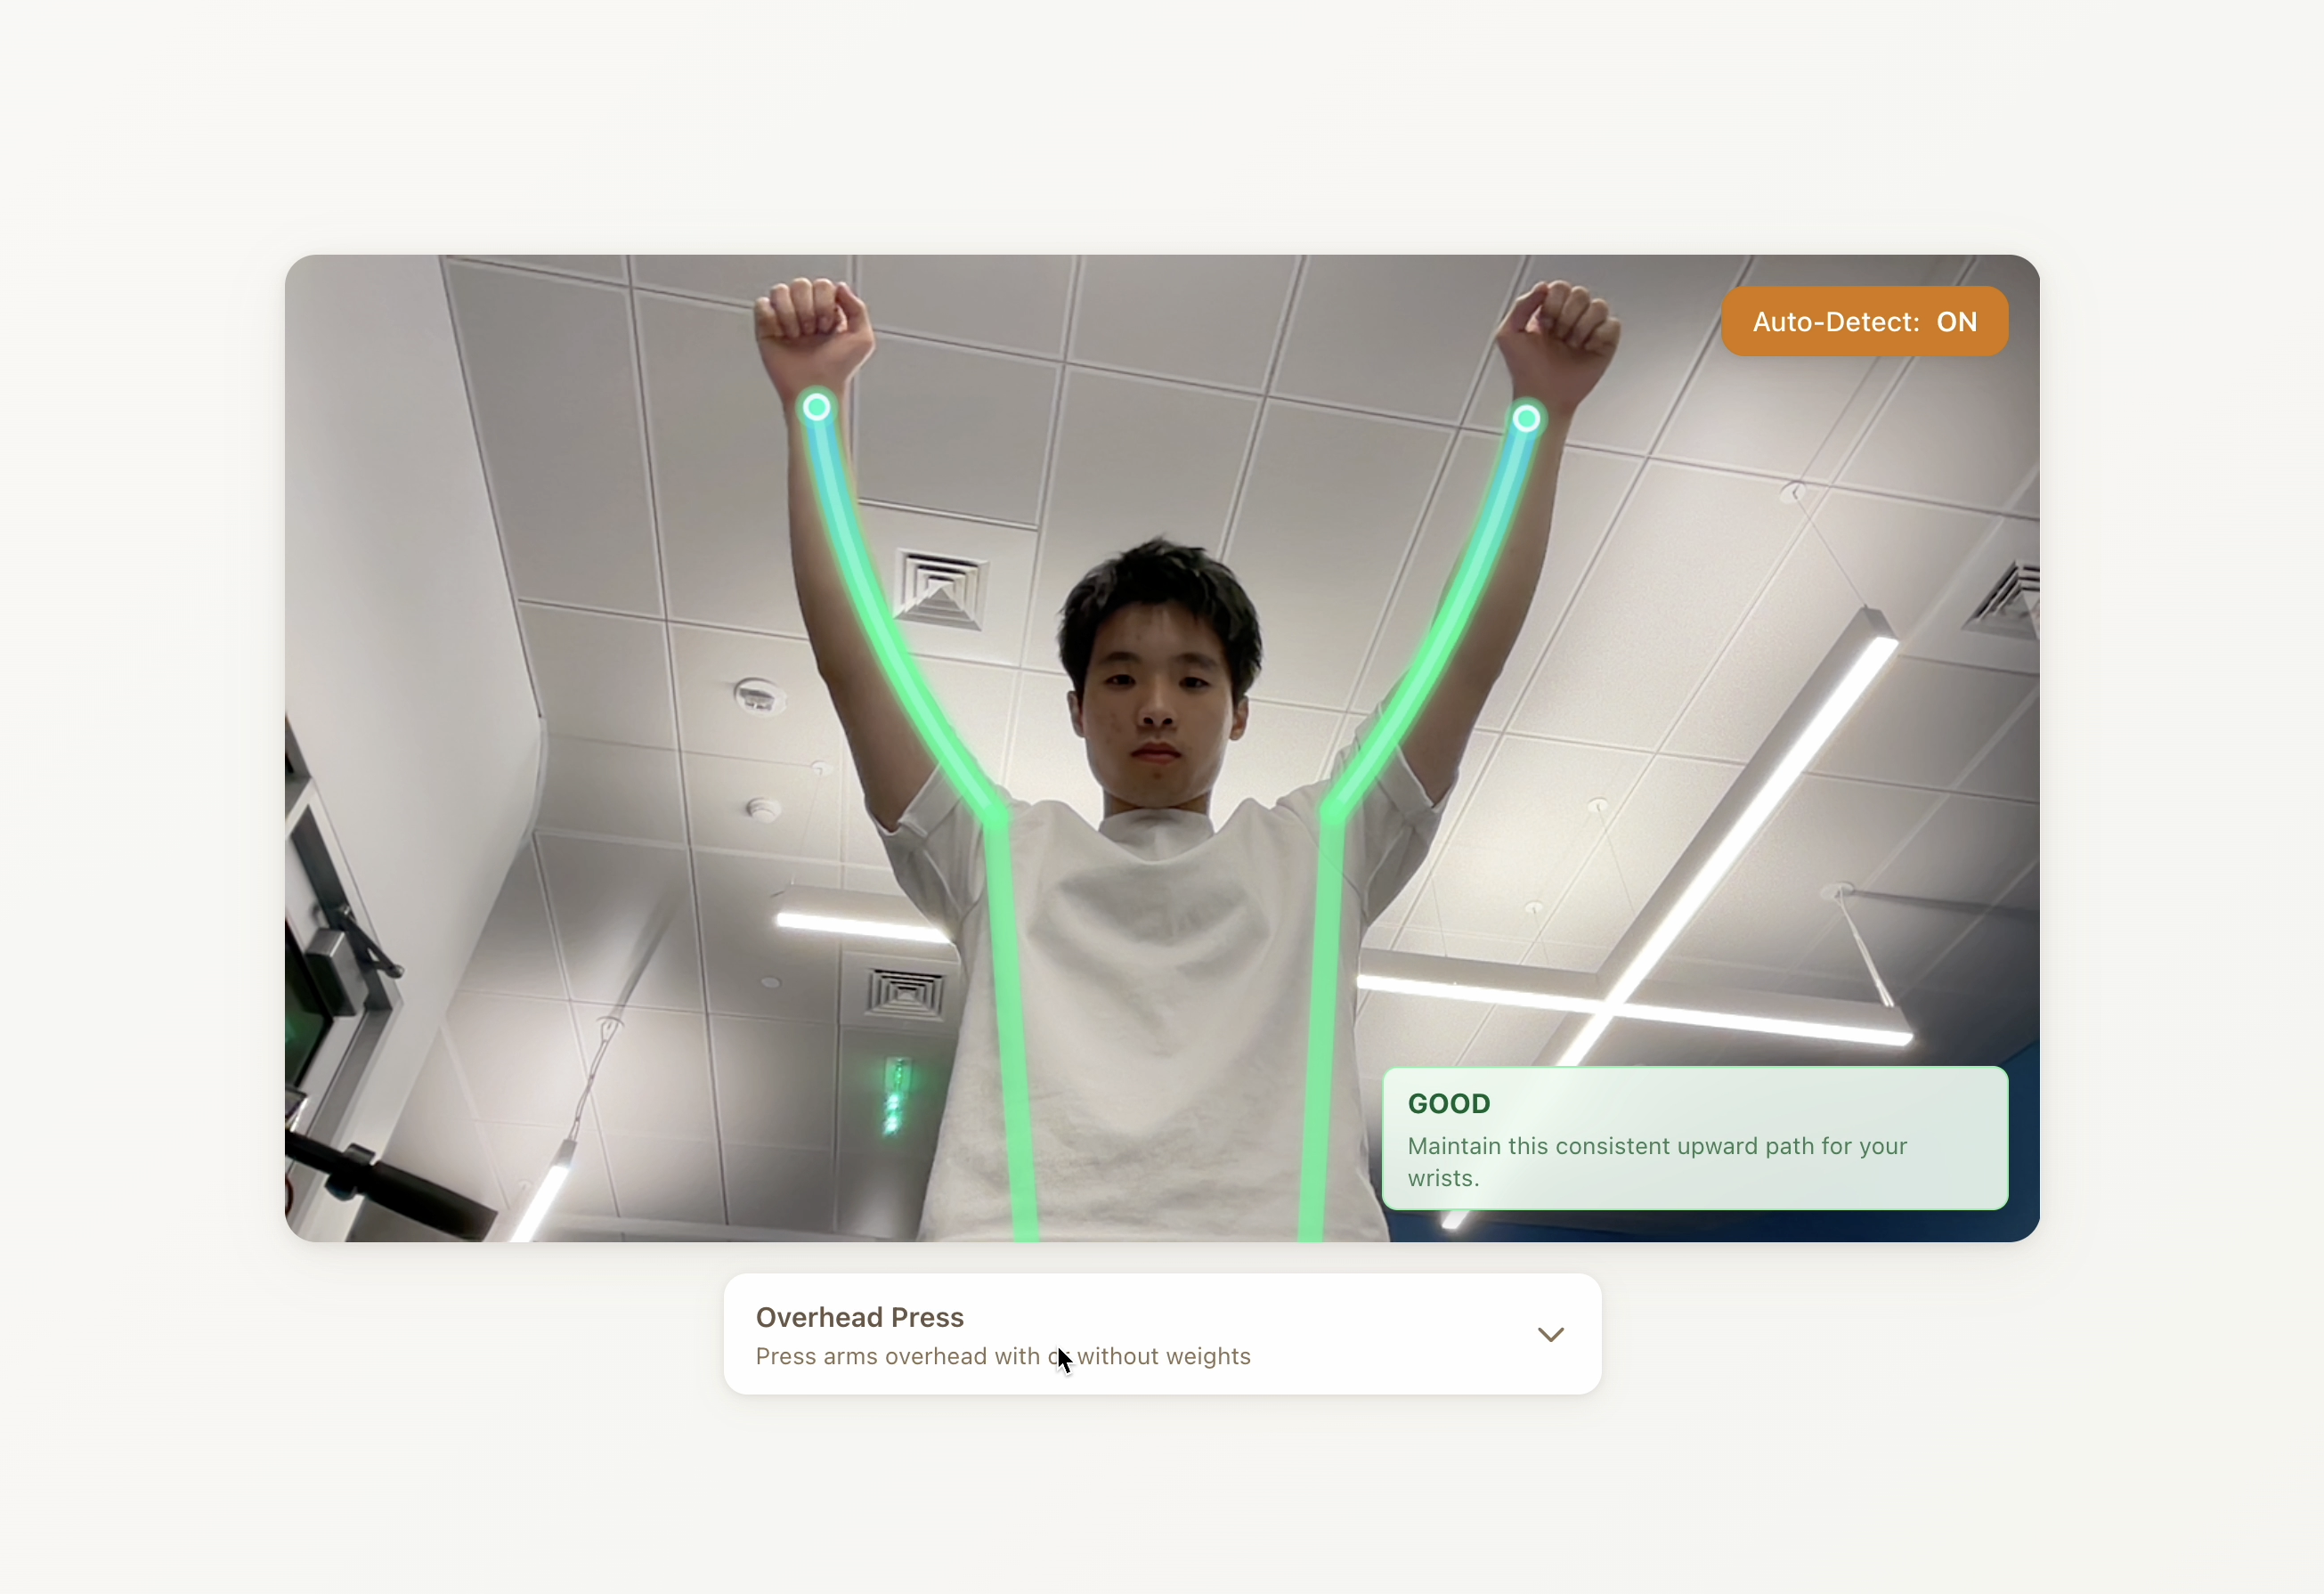The width and height of the screenshot is (2324, 1594).
Task: Click the right green motion path line
Action: coord(1324,1000)
